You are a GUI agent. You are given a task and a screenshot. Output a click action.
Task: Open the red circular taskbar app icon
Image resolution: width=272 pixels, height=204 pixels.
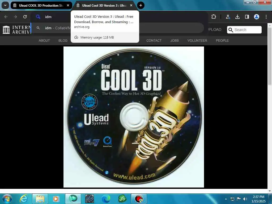tap(139, 199)
